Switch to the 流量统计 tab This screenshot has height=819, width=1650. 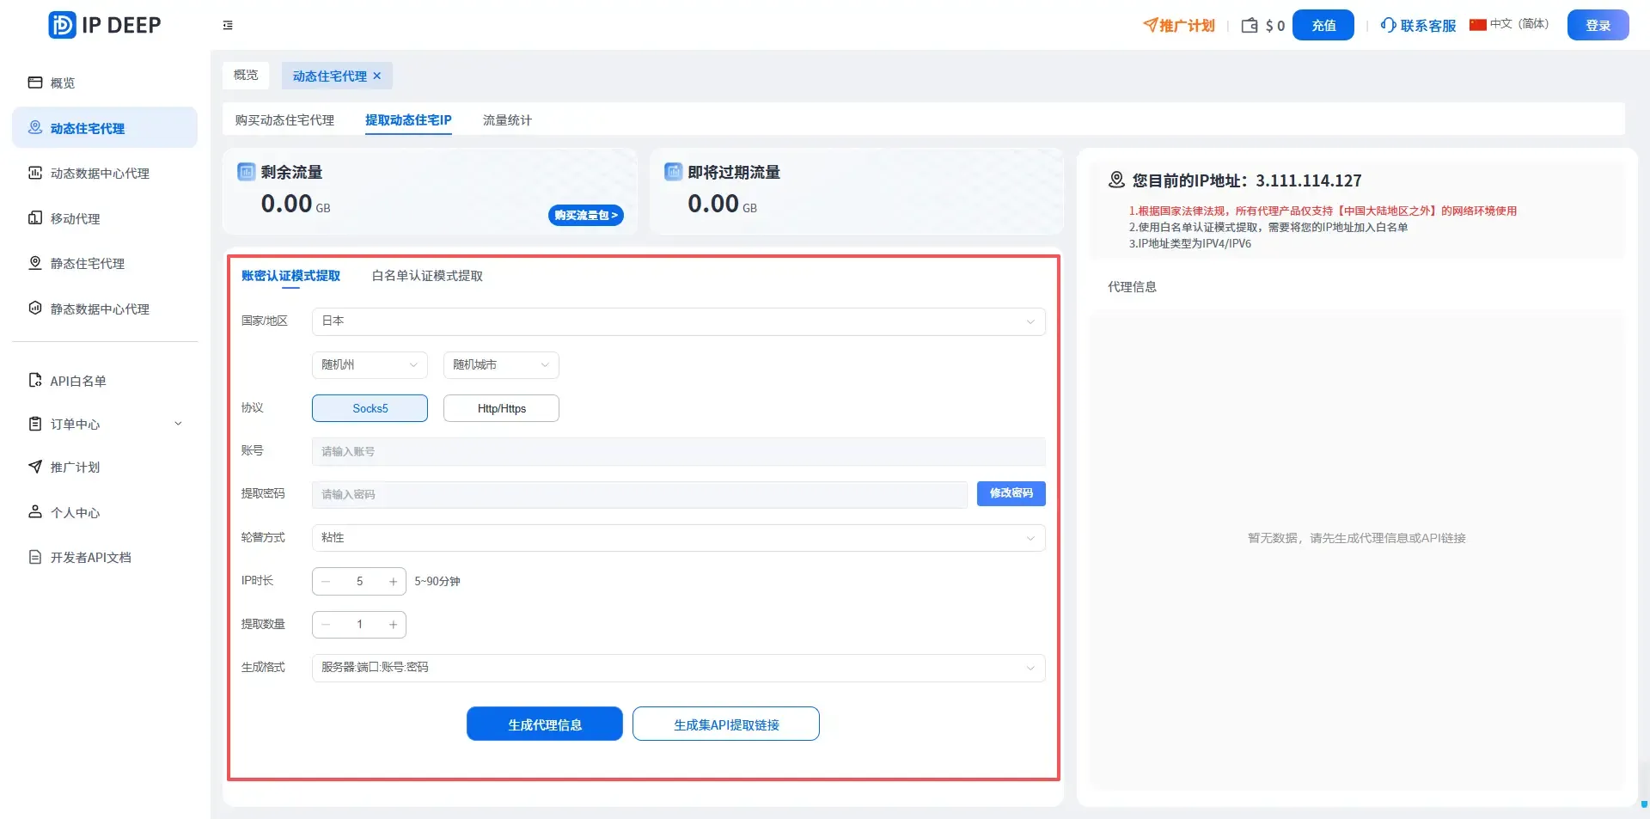tap(506, 120)
